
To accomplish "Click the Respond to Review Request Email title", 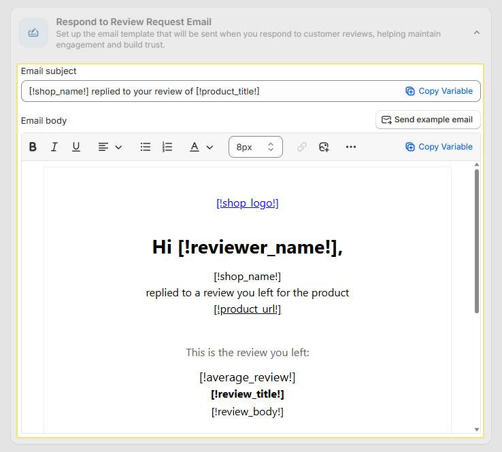I will (x=134, y=22).
